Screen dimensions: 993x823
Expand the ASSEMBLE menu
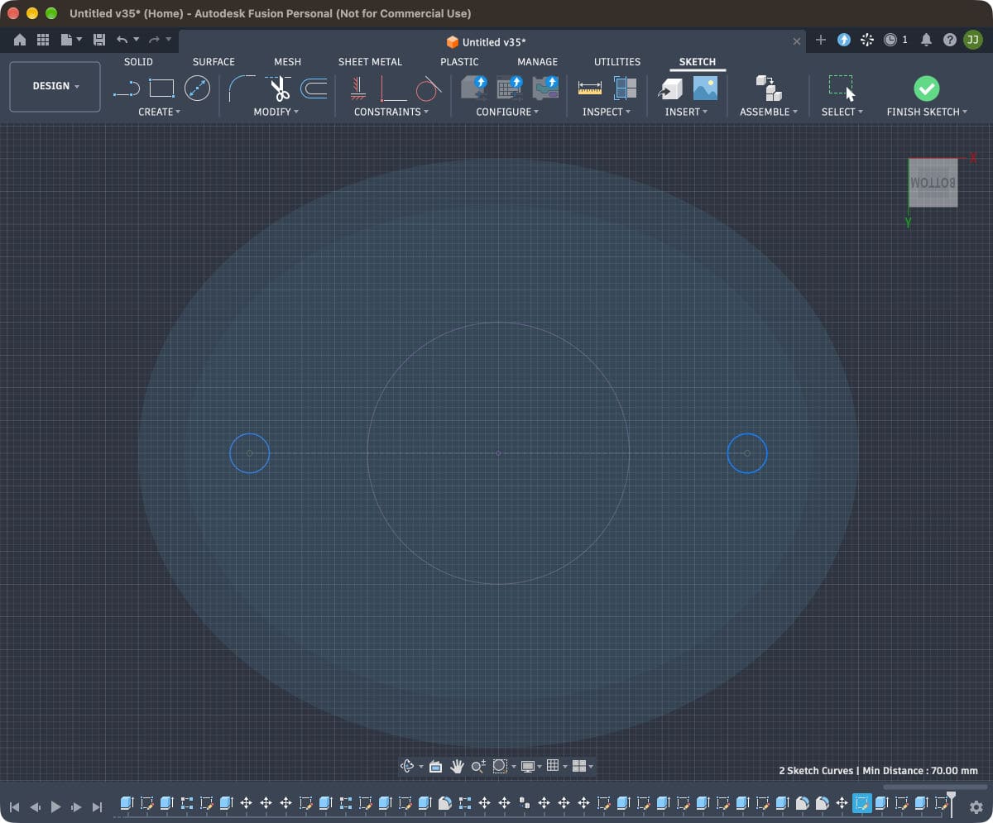click(x=769, y=112)
